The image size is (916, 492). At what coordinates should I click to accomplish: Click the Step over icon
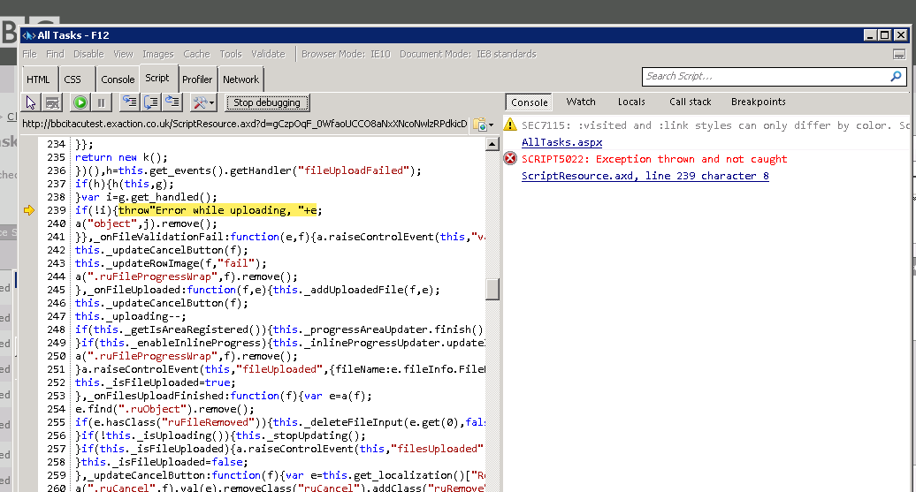pos(150,102)
